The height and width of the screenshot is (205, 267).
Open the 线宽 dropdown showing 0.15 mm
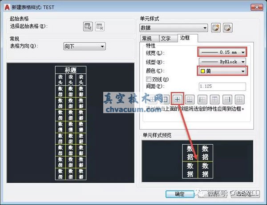click(222, 52)
